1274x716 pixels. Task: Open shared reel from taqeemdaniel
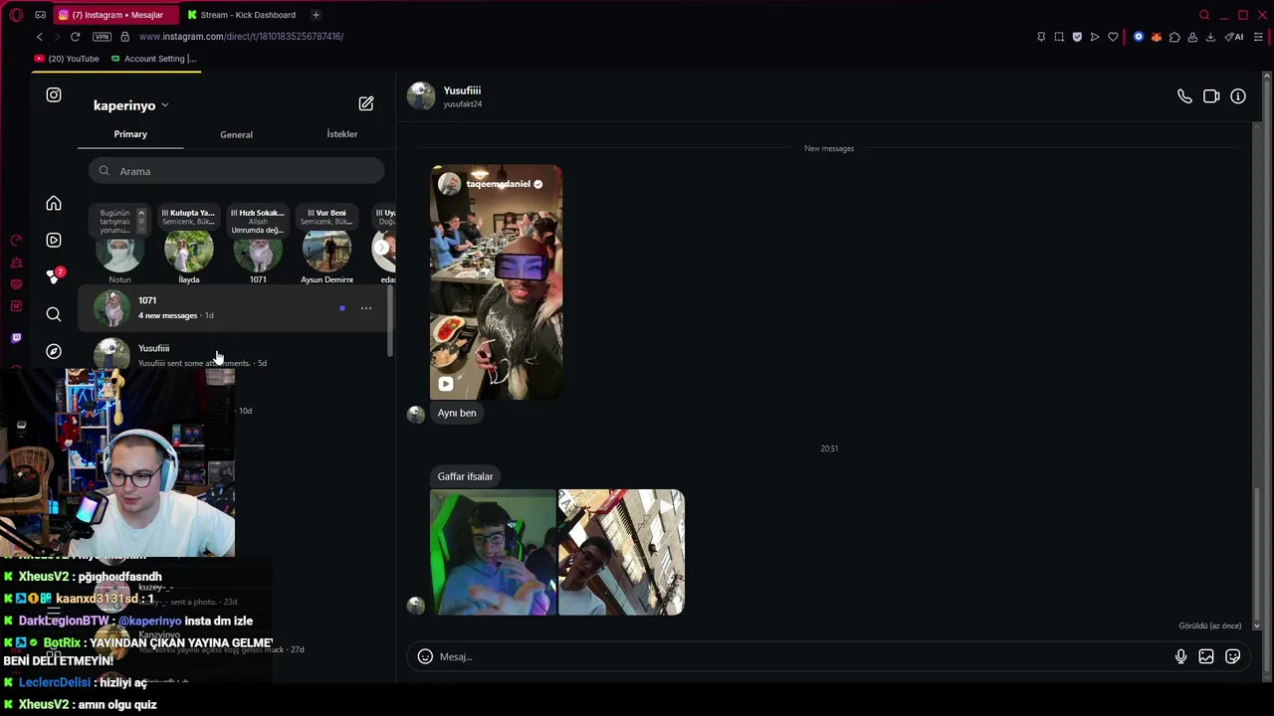coord(496,282)
